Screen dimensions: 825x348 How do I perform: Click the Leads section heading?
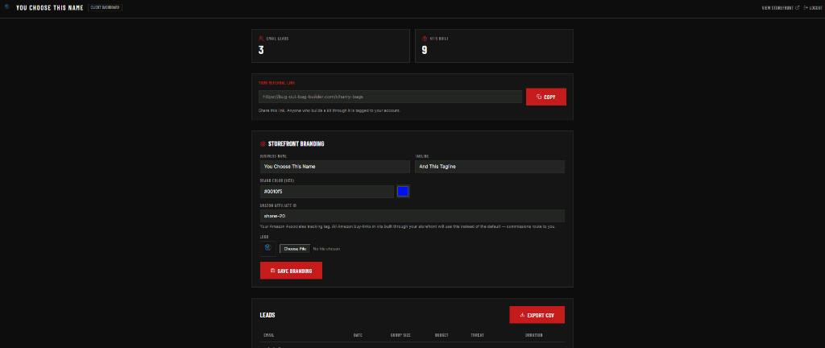tap(267, 315)
